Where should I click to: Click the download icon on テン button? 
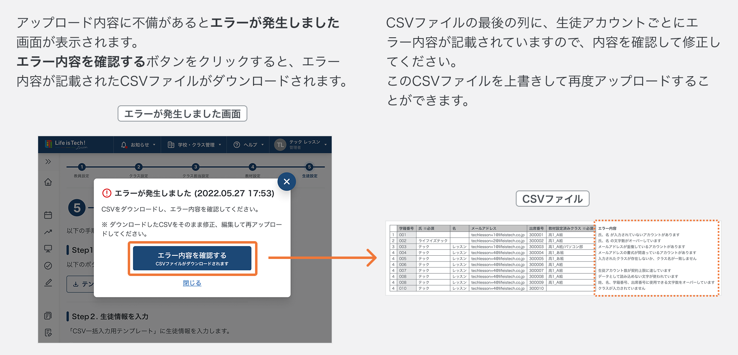pyautogui.click(x=76, y=284)
